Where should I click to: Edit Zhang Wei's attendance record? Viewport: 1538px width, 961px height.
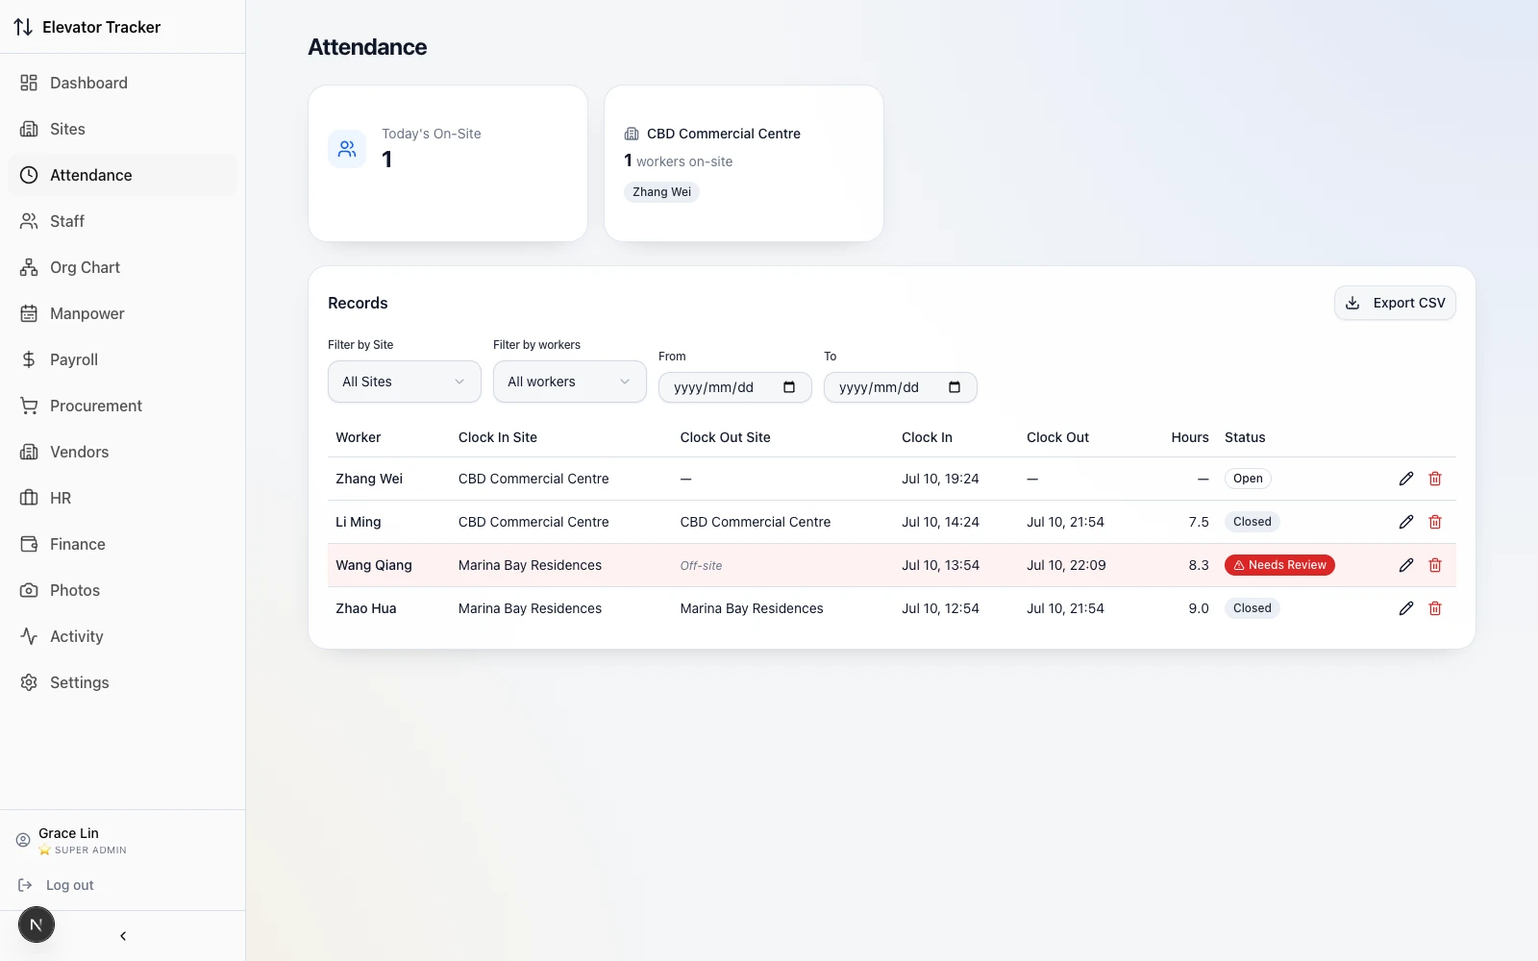[1405, 479]
